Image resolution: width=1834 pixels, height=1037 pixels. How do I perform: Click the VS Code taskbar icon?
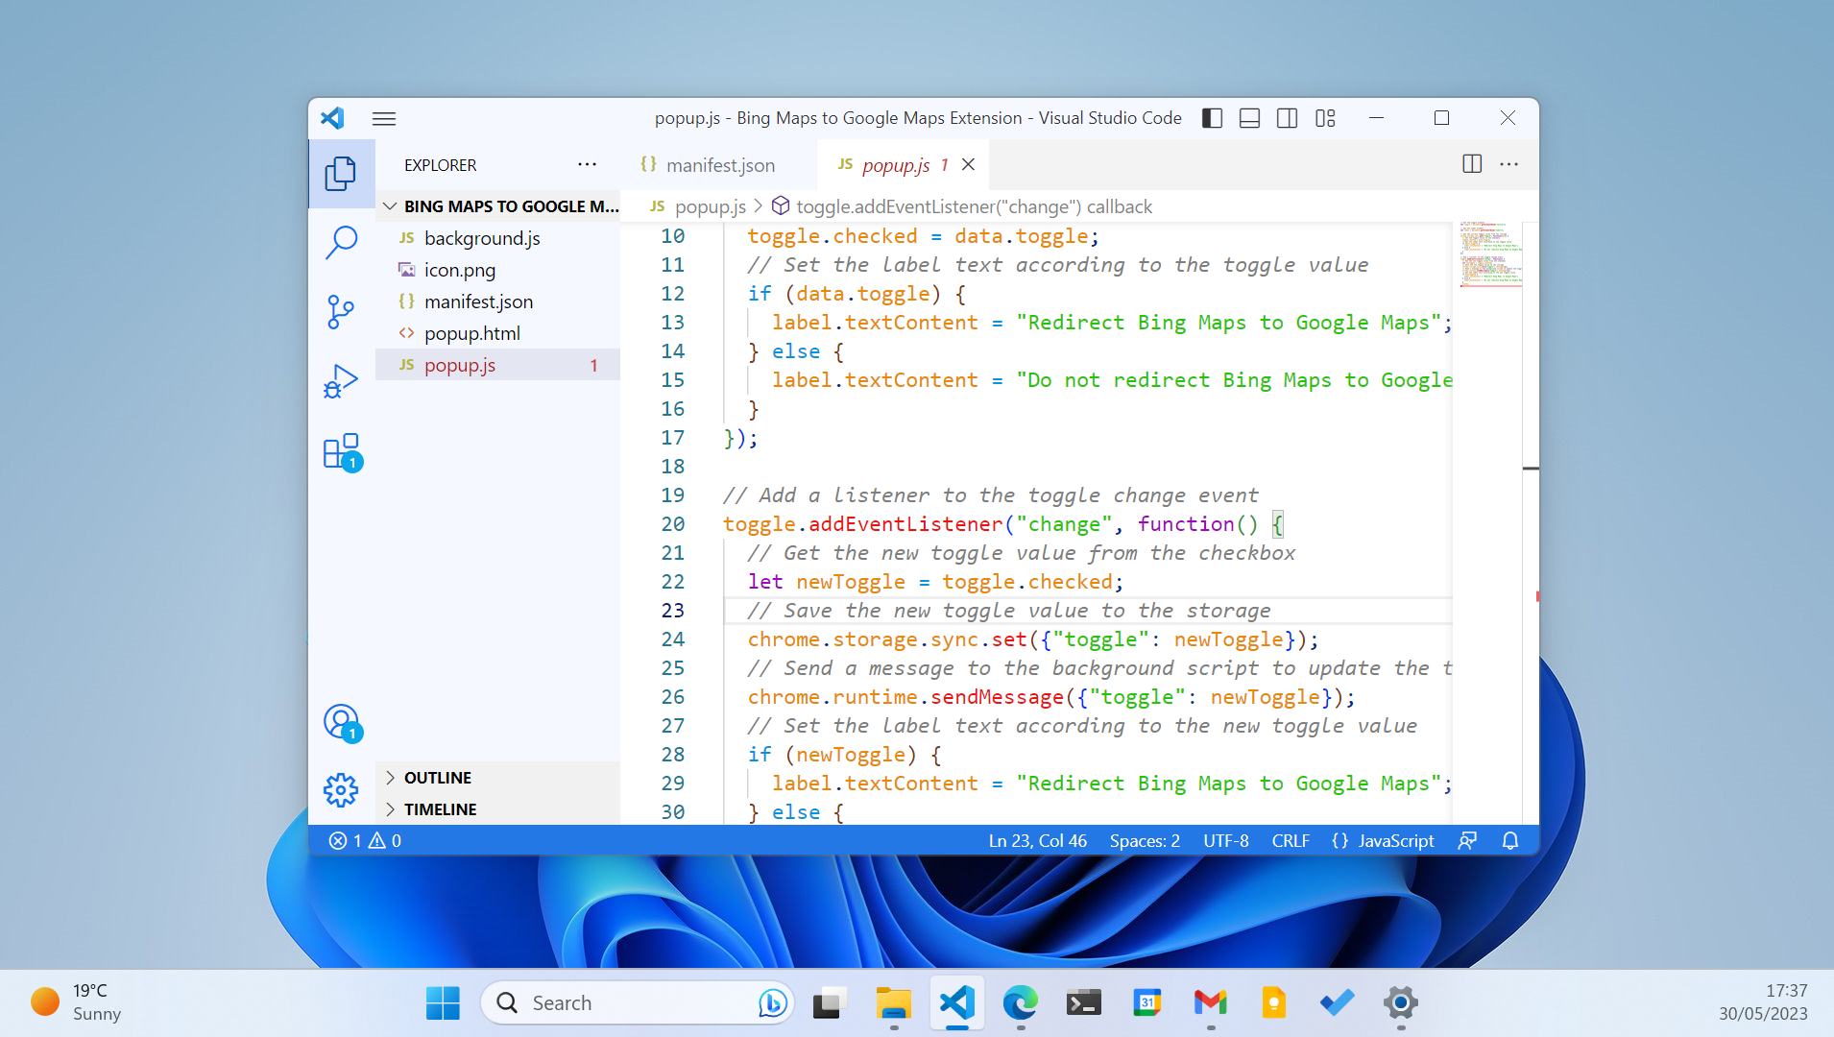tap(957, 1003)
